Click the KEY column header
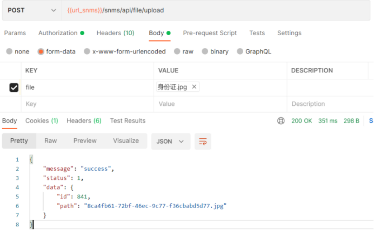This screenshot has height=235, width=374. coord(31,70)
